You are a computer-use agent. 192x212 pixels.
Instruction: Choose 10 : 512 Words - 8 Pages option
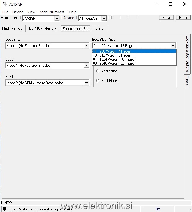coord(134,55)
